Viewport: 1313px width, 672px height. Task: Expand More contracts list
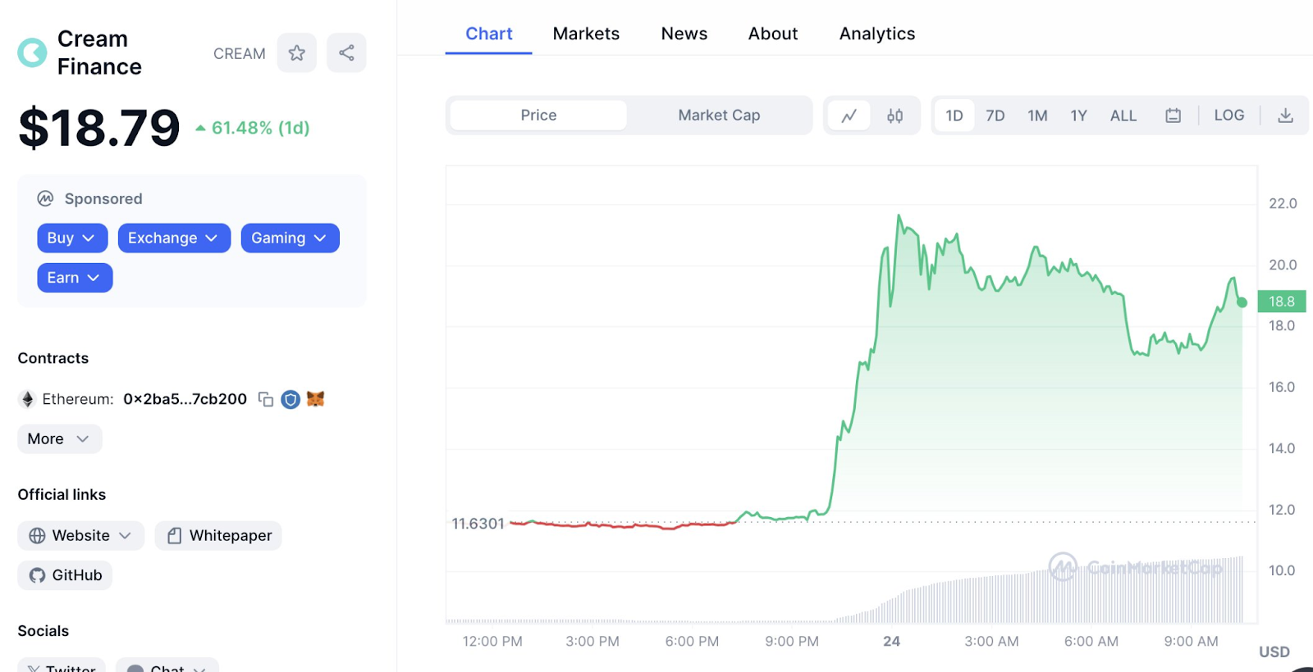tap(59, 439)
